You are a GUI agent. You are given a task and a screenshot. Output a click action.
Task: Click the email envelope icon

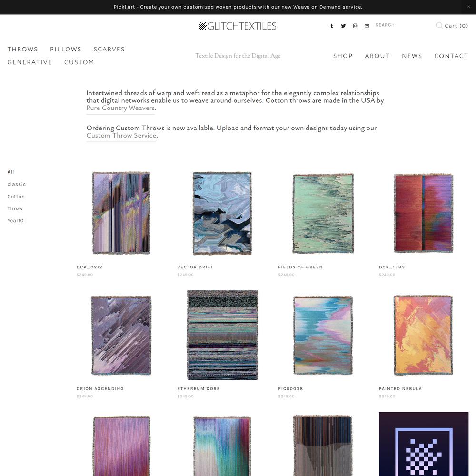pos(367,26)
